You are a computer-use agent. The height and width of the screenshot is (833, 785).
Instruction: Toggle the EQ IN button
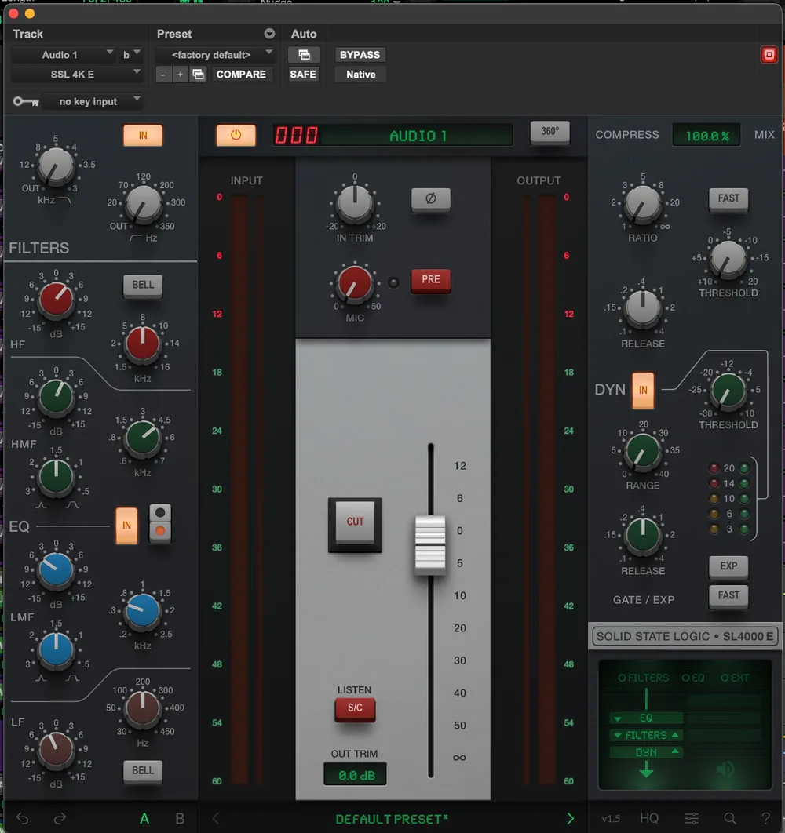[126, 526]
